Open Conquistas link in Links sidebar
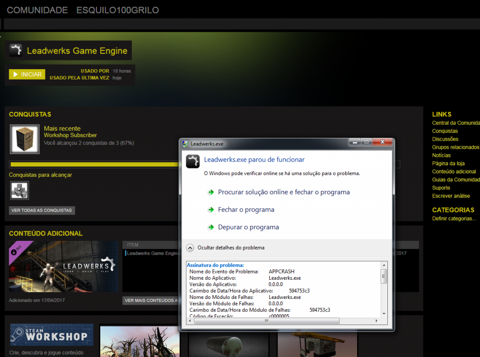This screenshot has width=480, height=357. click(x=445, y=131)
